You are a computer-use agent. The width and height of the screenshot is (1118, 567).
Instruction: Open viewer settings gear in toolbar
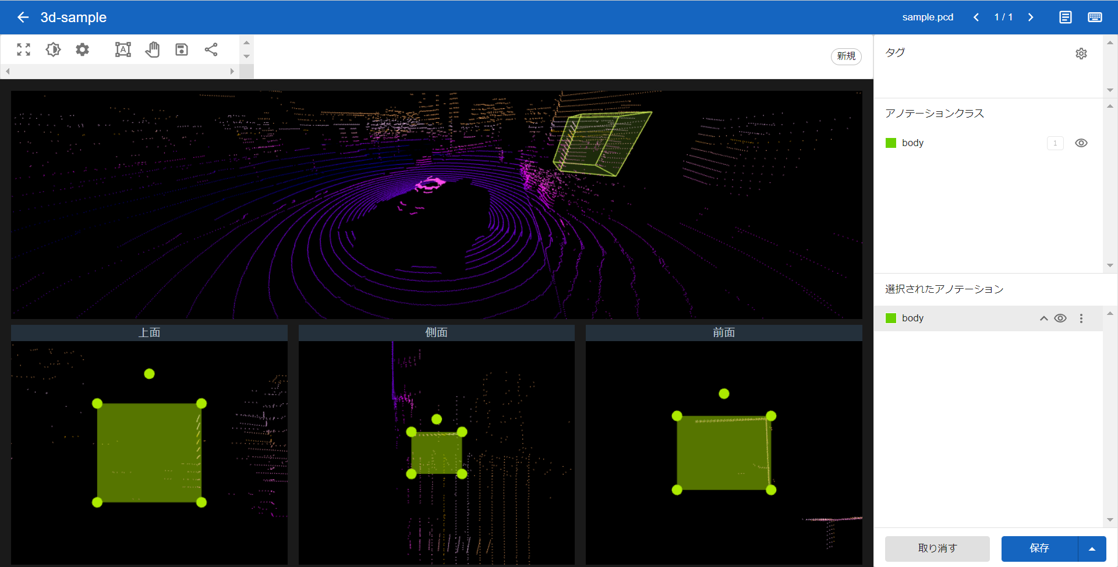83,49
